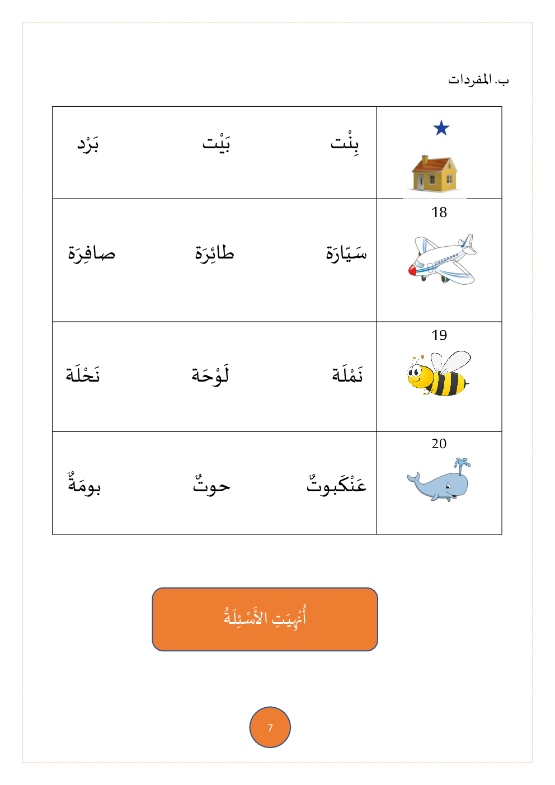
Task: Click the blue star icon
Action: click(x=441, y=128)
